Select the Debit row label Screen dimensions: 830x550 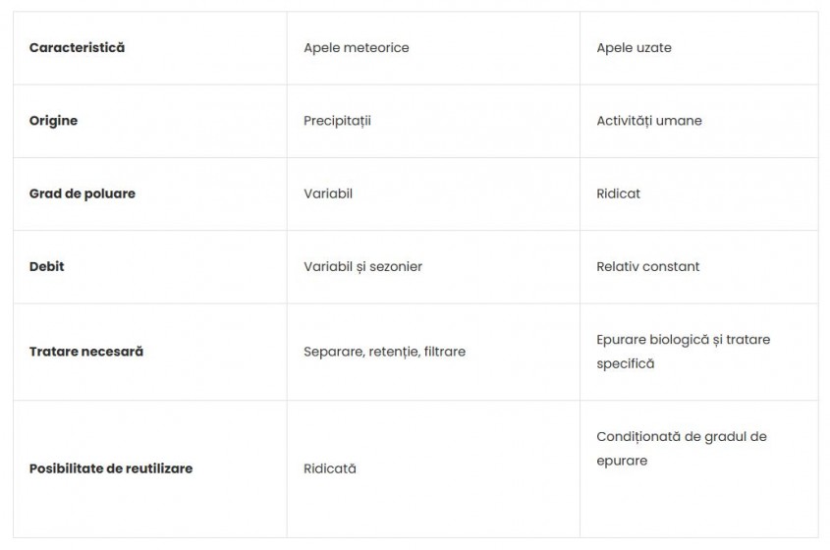coord(46,267)
